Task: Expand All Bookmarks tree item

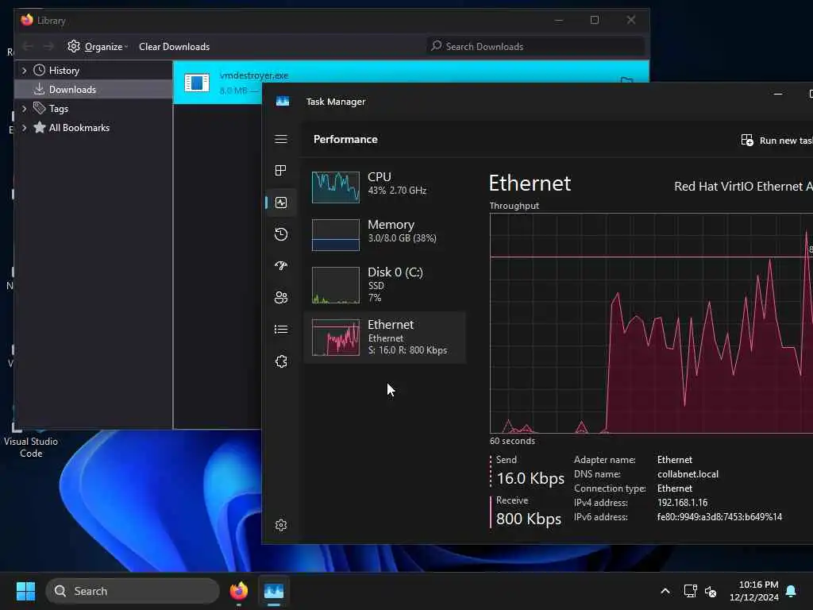Action: pos(24,128)
